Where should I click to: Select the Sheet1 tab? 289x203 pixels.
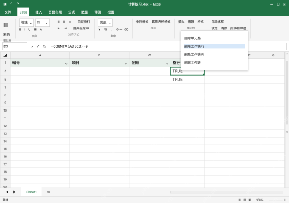(31, 192)
